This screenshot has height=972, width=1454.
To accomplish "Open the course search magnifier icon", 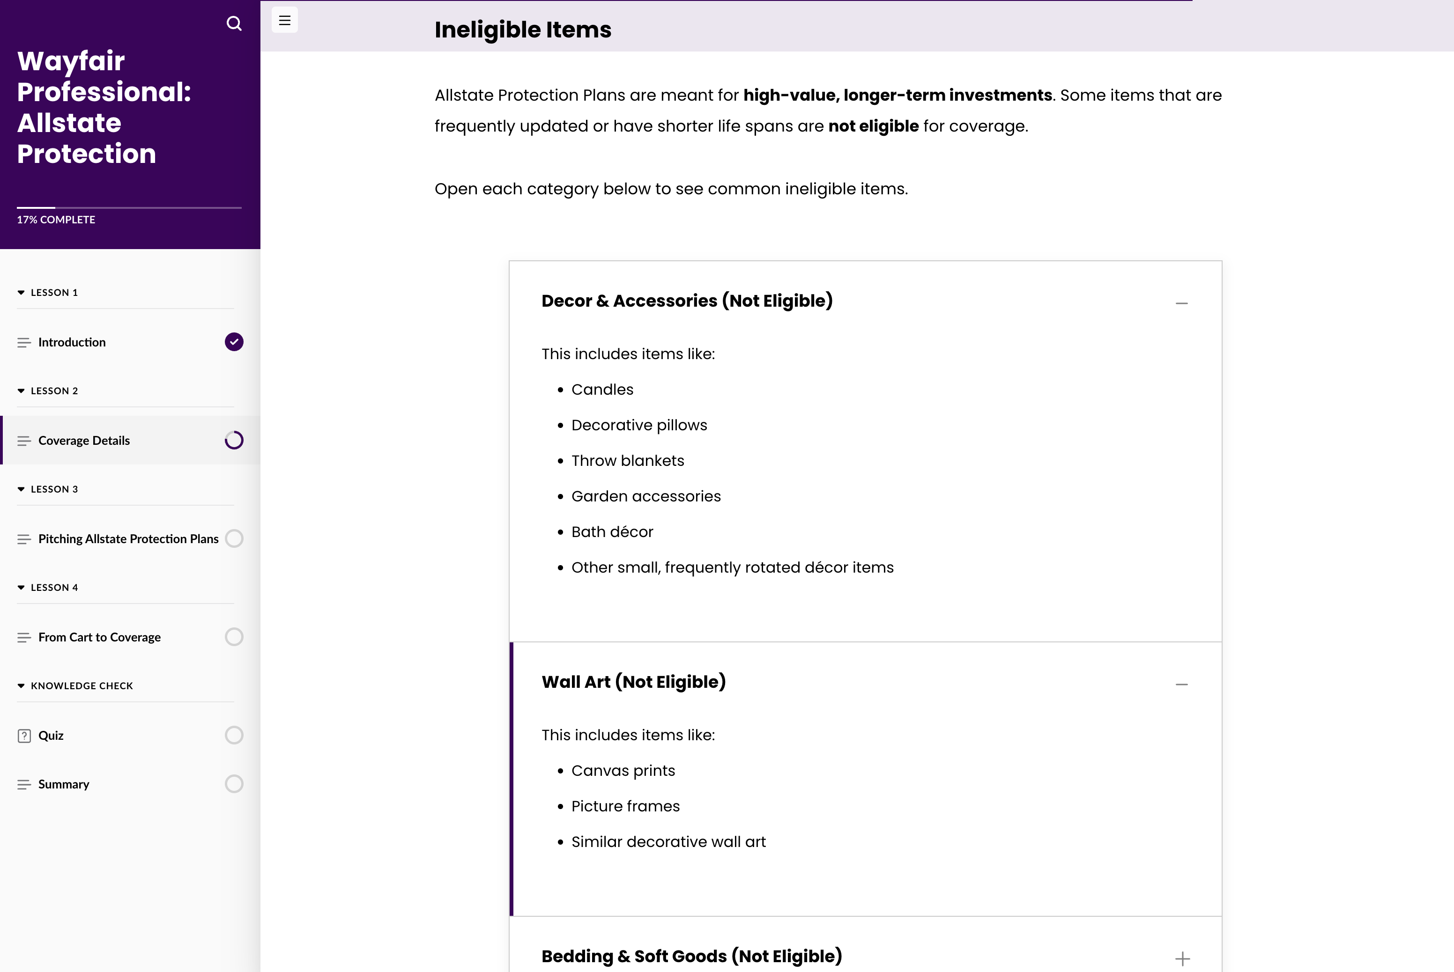I will [x=234, y=23].
